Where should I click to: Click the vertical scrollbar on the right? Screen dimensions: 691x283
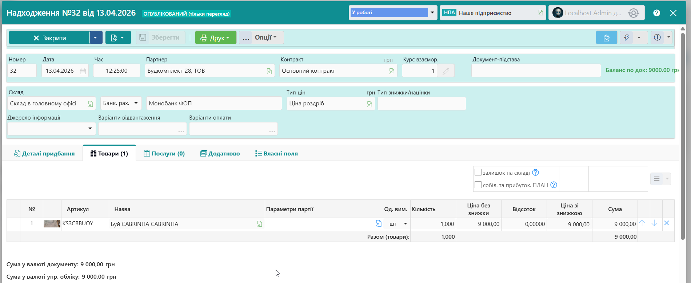click(x=683, y=136)
